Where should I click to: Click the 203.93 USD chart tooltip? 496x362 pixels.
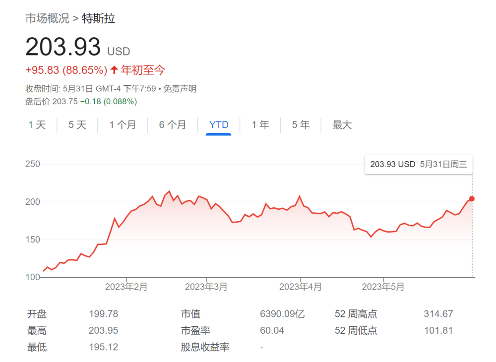click(419, 165)
